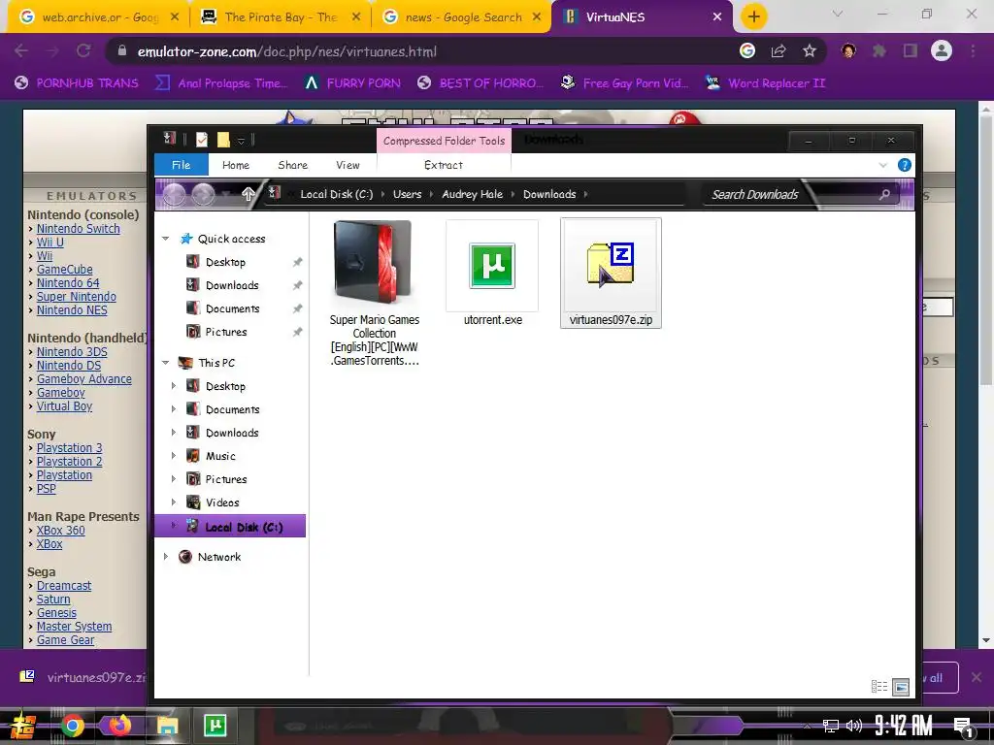Viewport: 994px width, 745px height.
Task: Click the network tray icon
Action: (831, 726)
